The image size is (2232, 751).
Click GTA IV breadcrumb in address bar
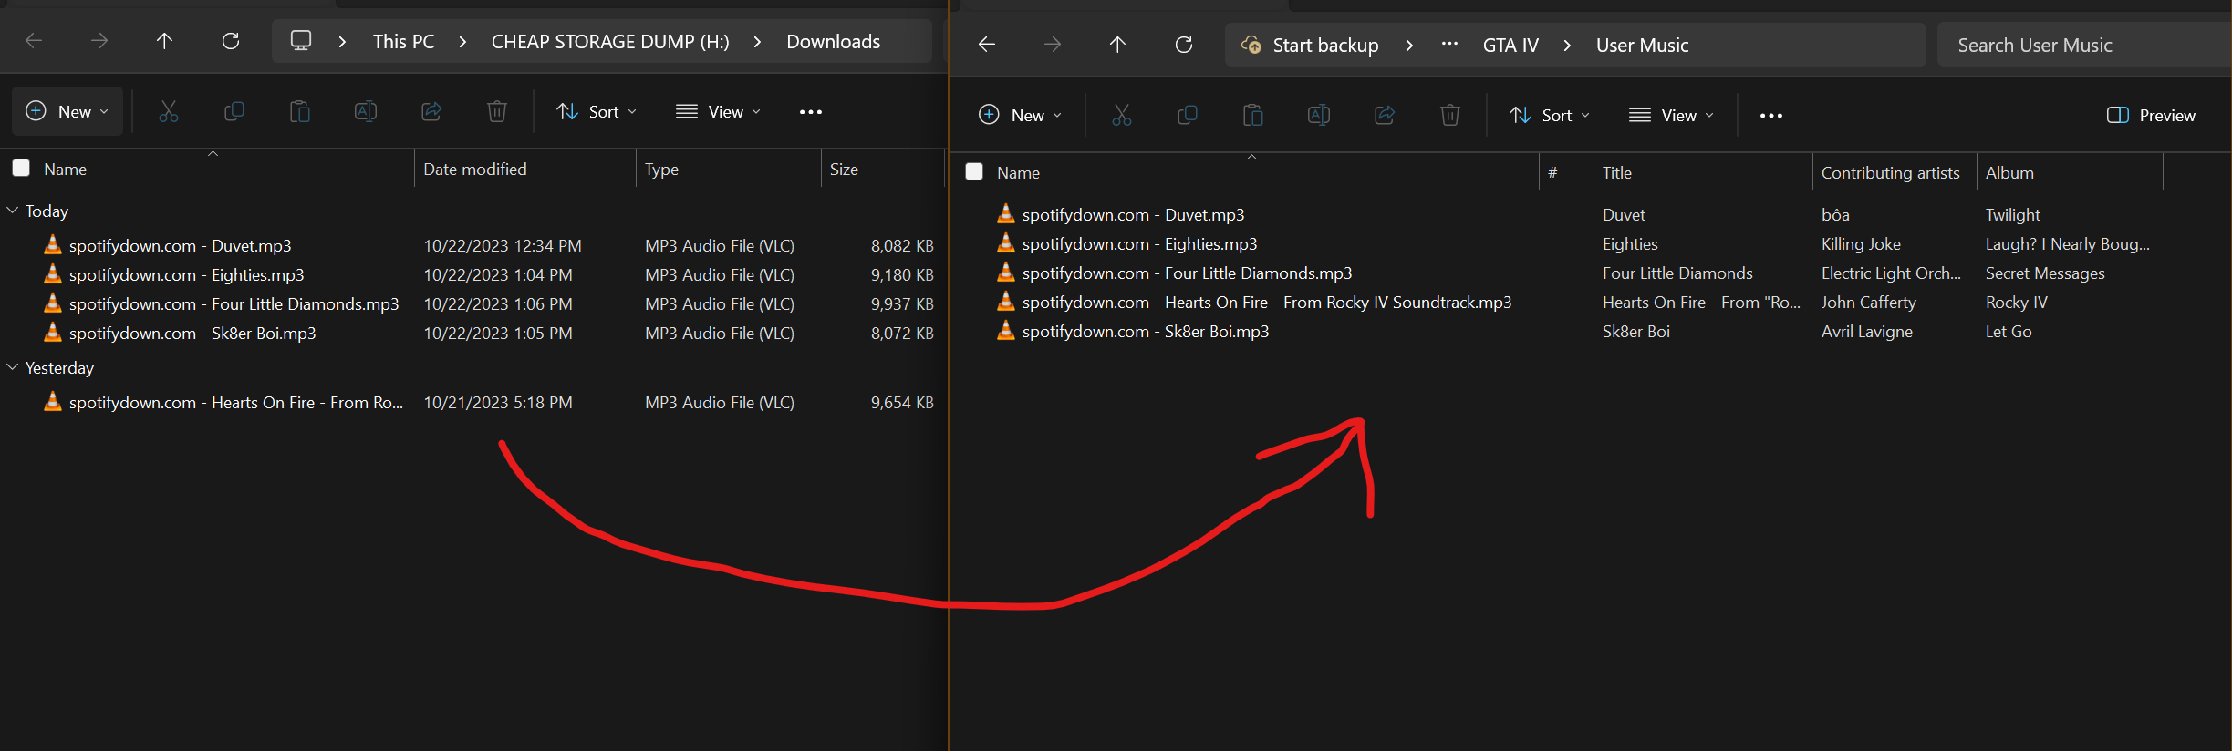tap(1510, 46)
